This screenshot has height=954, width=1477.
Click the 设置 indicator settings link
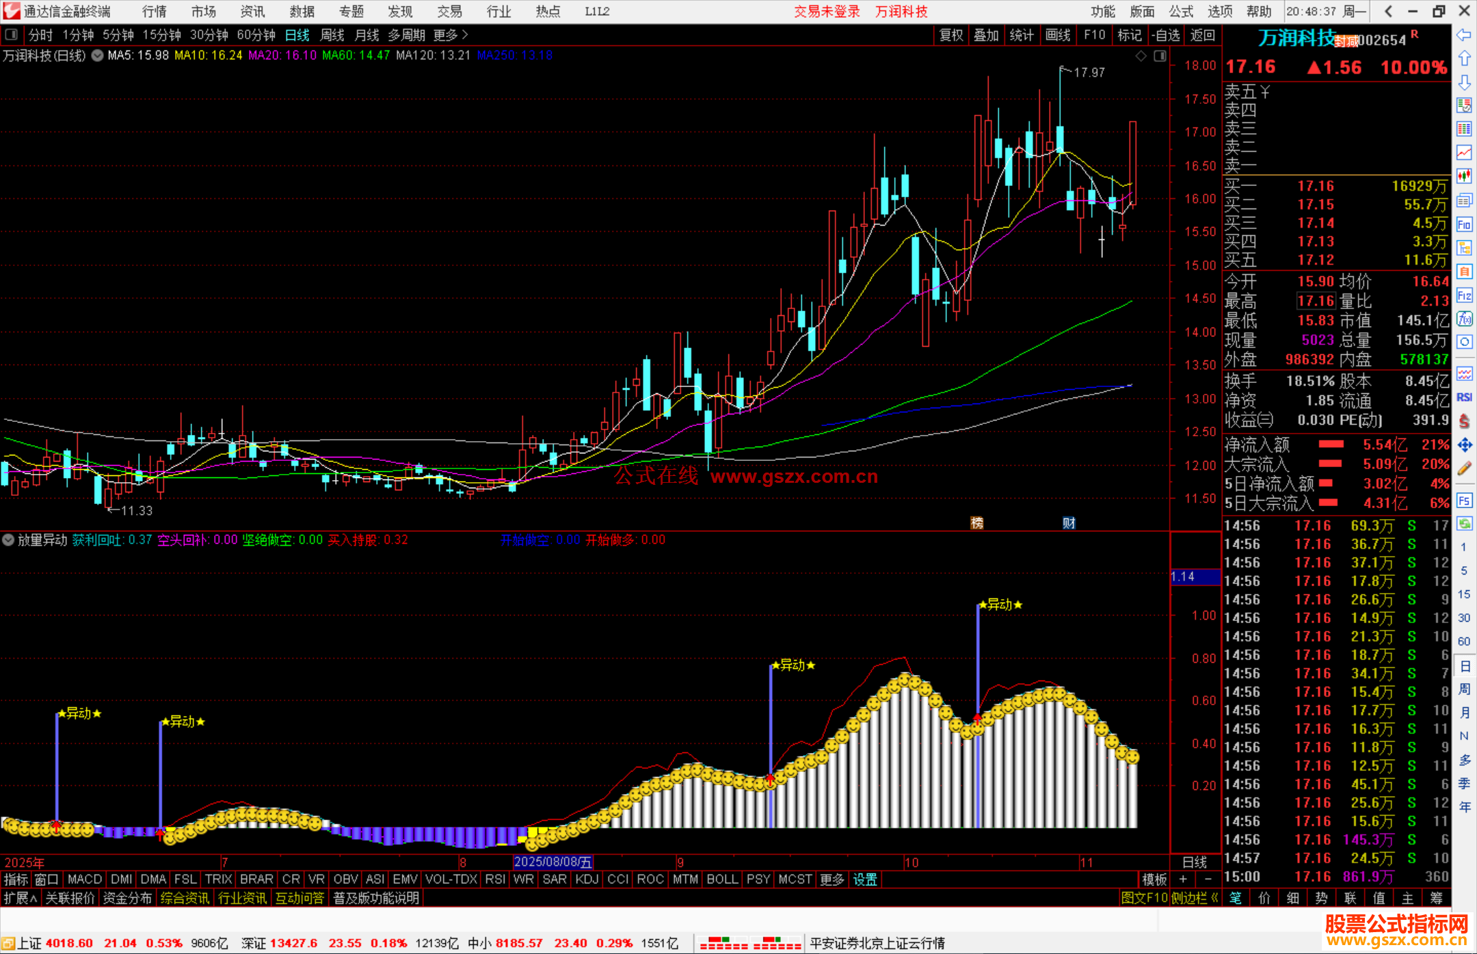pos(865,879)
